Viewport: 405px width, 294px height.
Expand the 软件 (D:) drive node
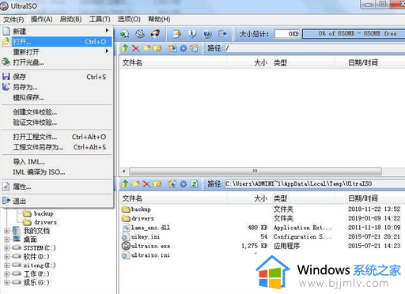(x=7, y=256)
